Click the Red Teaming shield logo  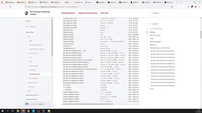(26, 13)
